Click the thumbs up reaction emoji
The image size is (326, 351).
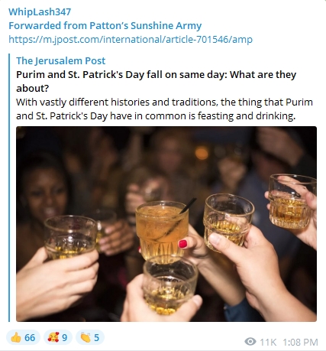tap(16, 338)
